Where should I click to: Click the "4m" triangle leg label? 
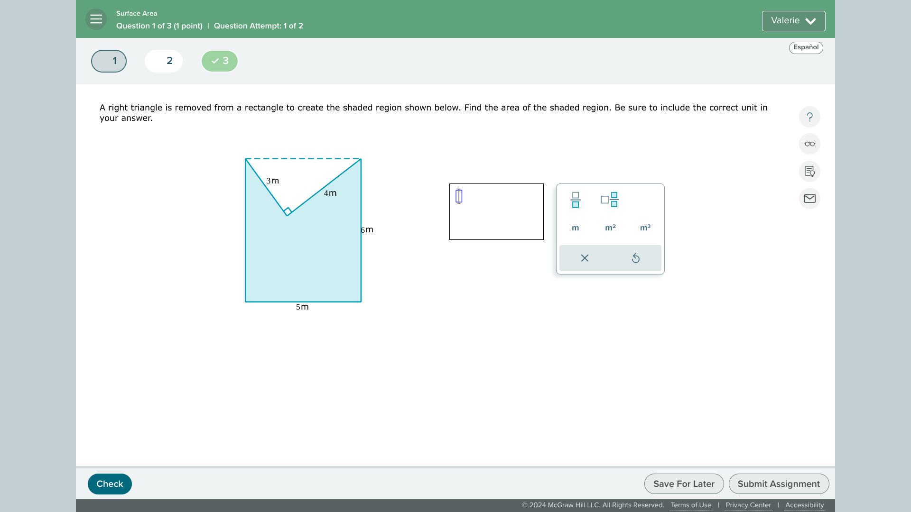(x=330, y=193)
